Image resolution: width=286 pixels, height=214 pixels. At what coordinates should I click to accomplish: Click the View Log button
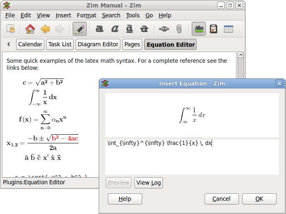(x=148, y=183)
